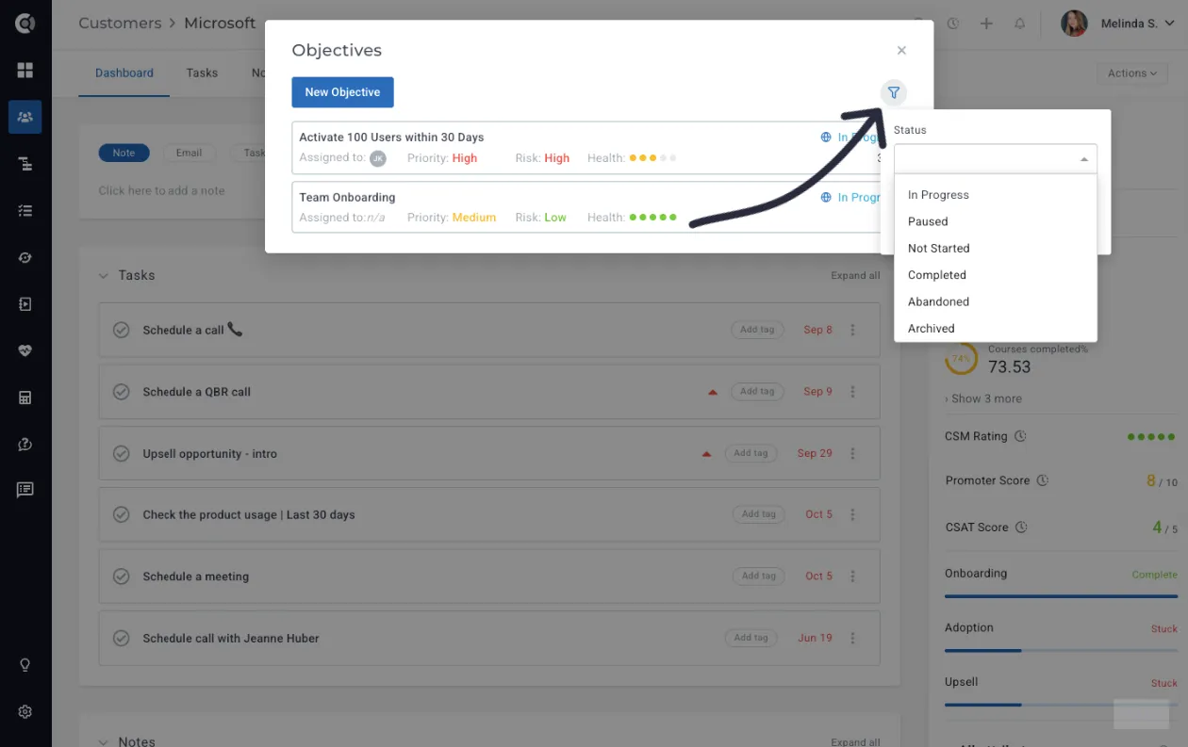Open the calculator icon in sidebar
Screen dimensions: 1188x747
[25, 398]
